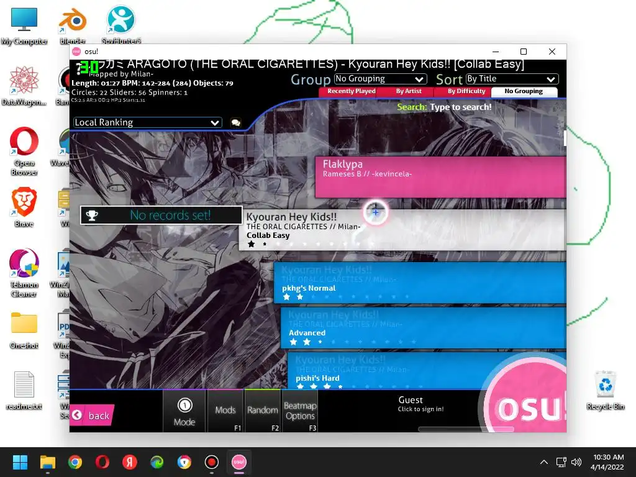Show hidden system tray icons
This screenshot has height=477, width=636.
point(544,462)
